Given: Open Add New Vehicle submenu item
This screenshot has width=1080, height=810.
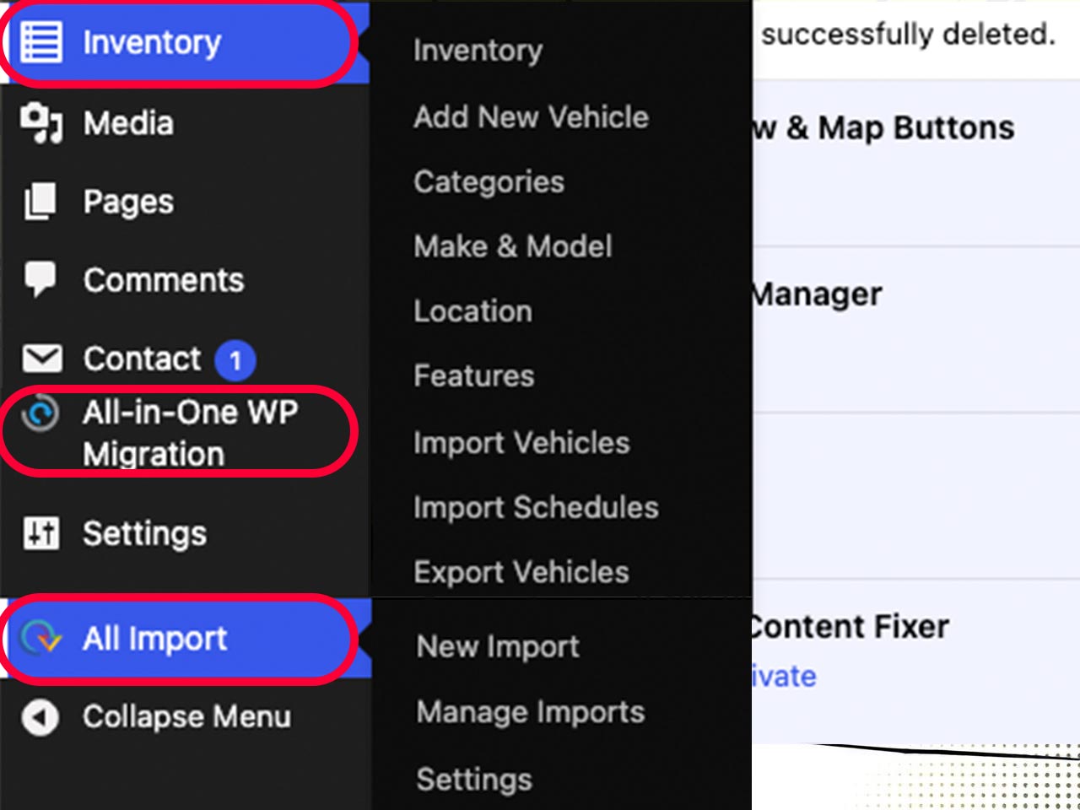Looking at the screenshot, I should click(x=531, y=117).
